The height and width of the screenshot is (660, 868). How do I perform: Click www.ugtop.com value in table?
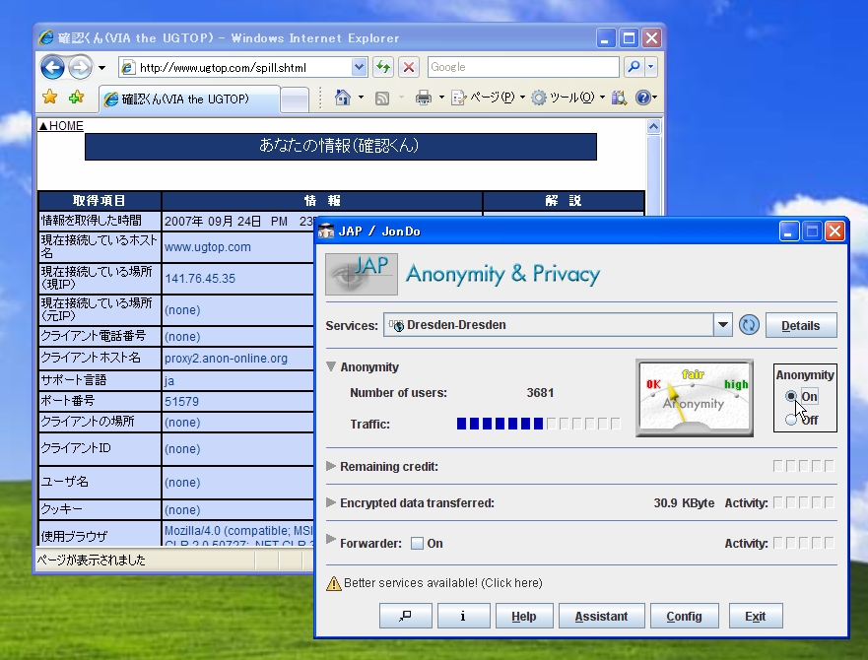point(208,247)
